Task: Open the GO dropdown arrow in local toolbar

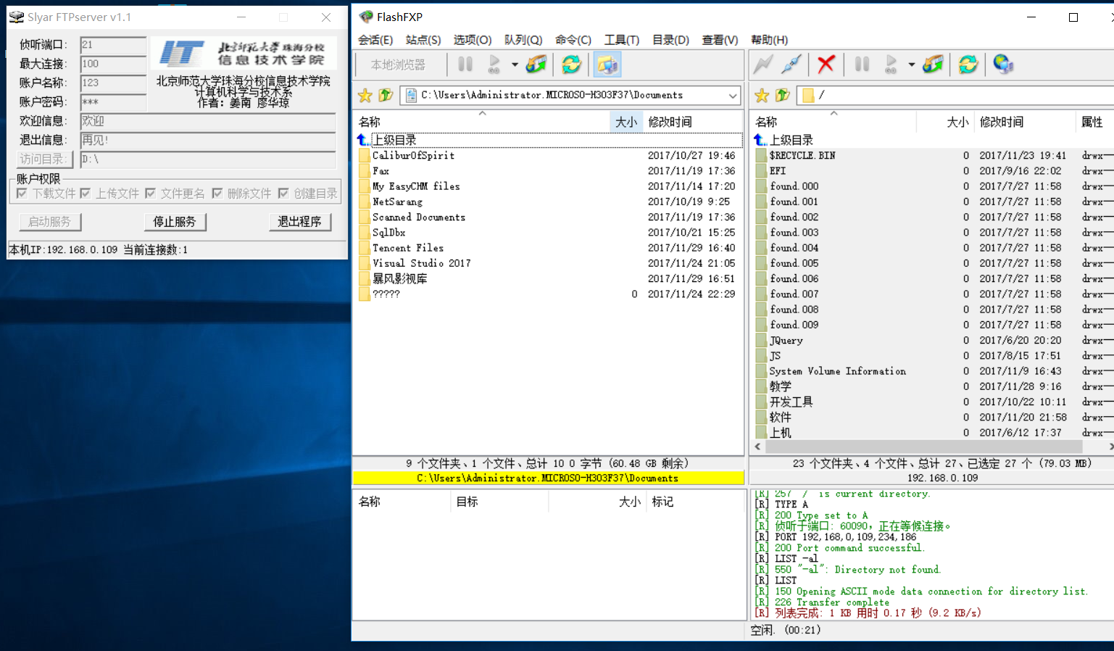Action: coord(515,65)
